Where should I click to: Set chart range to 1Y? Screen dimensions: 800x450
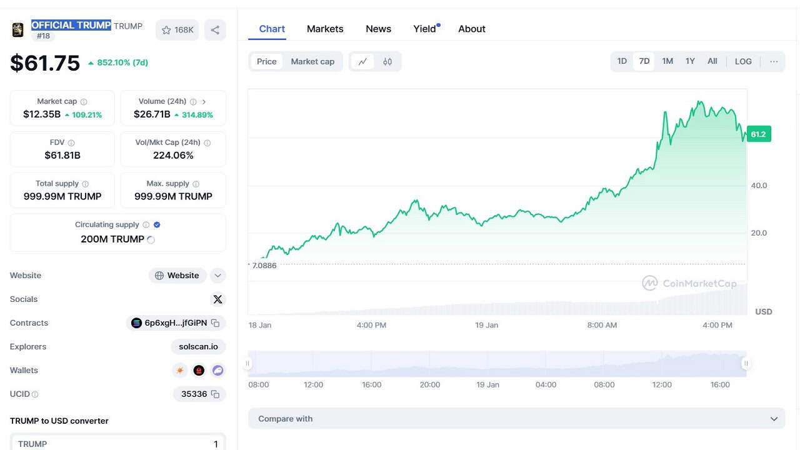pos(690,61)
